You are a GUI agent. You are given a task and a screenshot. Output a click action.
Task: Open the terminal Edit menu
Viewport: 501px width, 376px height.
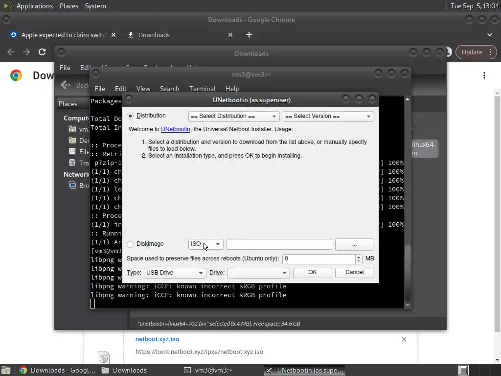pos(120,89)
